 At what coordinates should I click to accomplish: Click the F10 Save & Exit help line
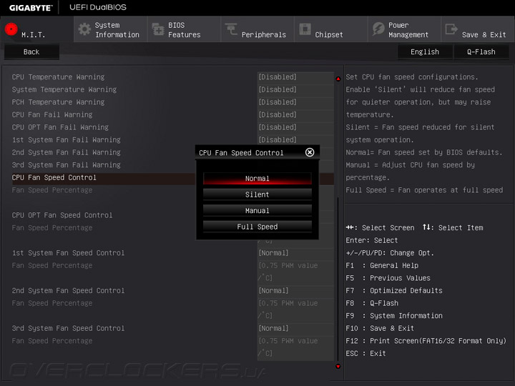tap(380, 329)
